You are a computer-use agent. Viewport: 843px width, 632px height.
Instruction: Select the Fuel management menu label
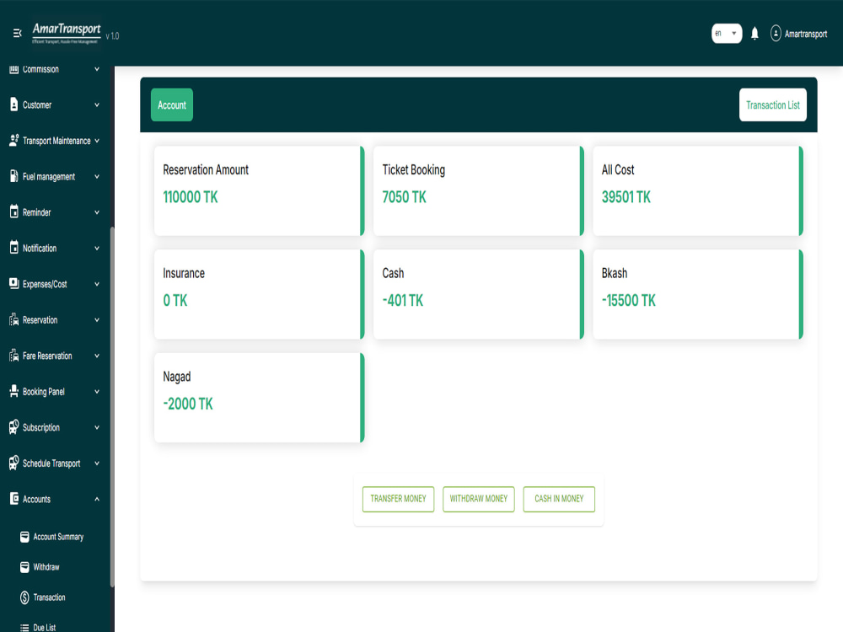tap(49, 177)
